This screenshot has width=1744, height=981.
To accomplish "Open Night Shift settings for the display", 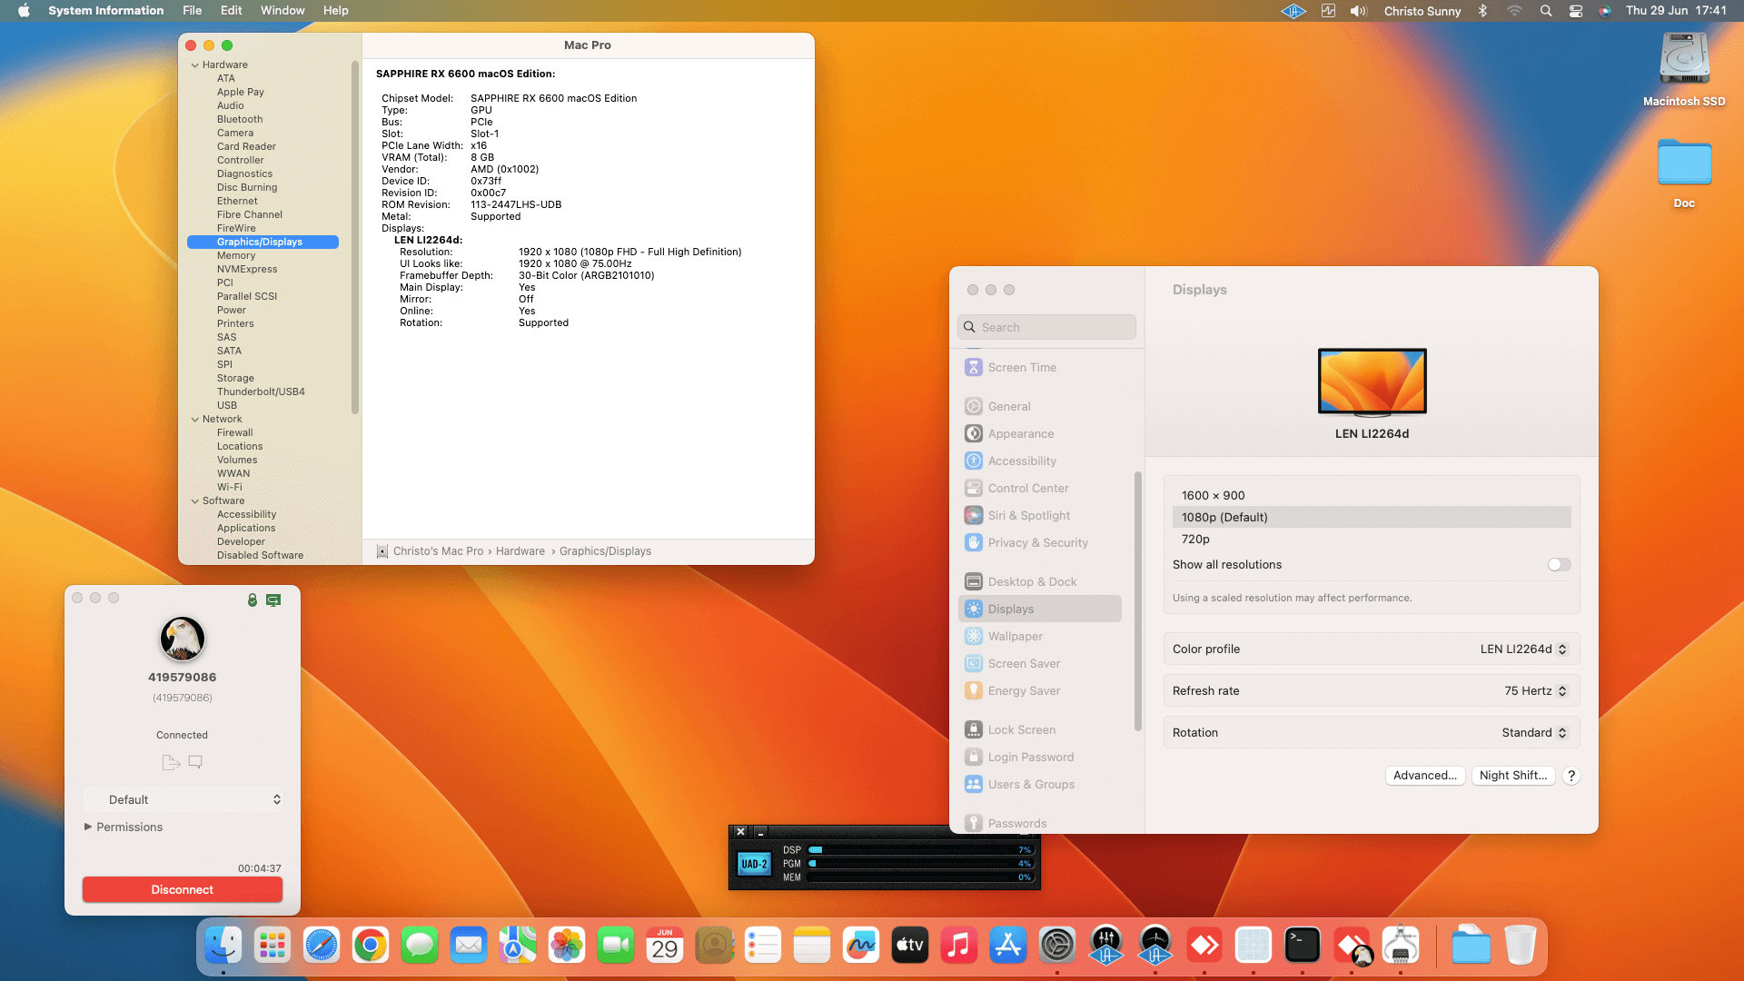I will (1513, 775).
